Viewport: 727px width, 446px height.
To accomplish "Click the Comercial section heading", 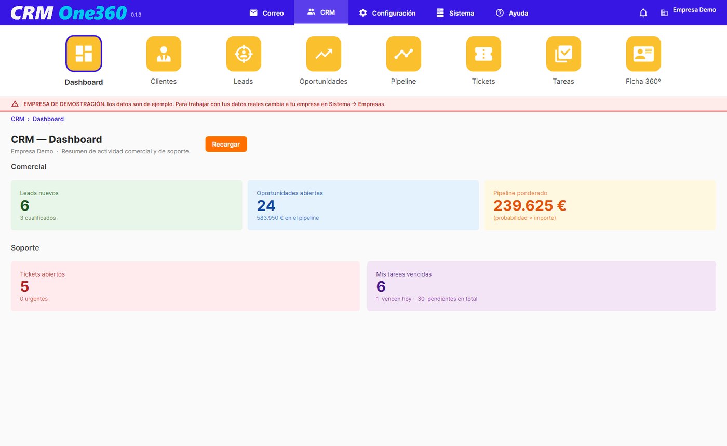I will pos(29,167).
